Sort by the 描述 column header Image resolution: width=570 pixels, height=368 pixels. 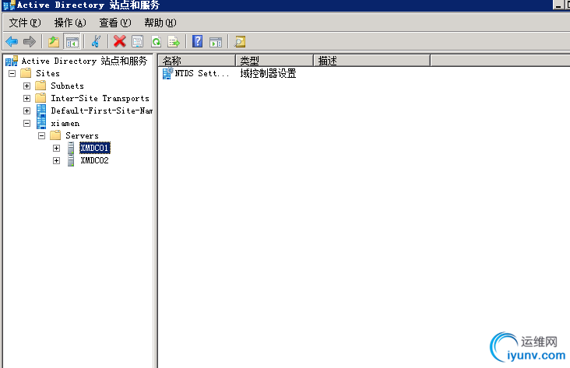[x=371, y=61]
